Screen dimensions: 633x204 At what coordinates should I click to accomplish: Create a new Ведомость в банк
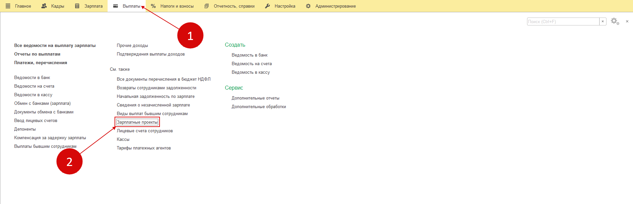coord(249,55)
